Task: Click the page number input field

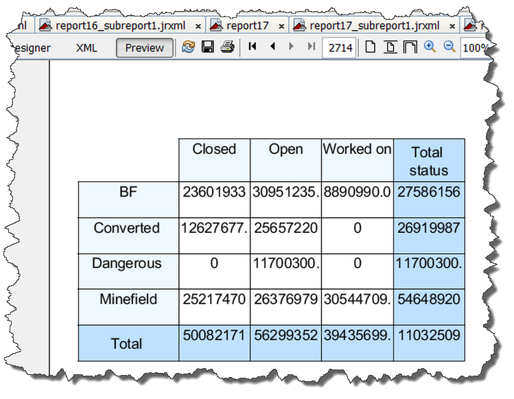Action: click(x=340, y=48)
